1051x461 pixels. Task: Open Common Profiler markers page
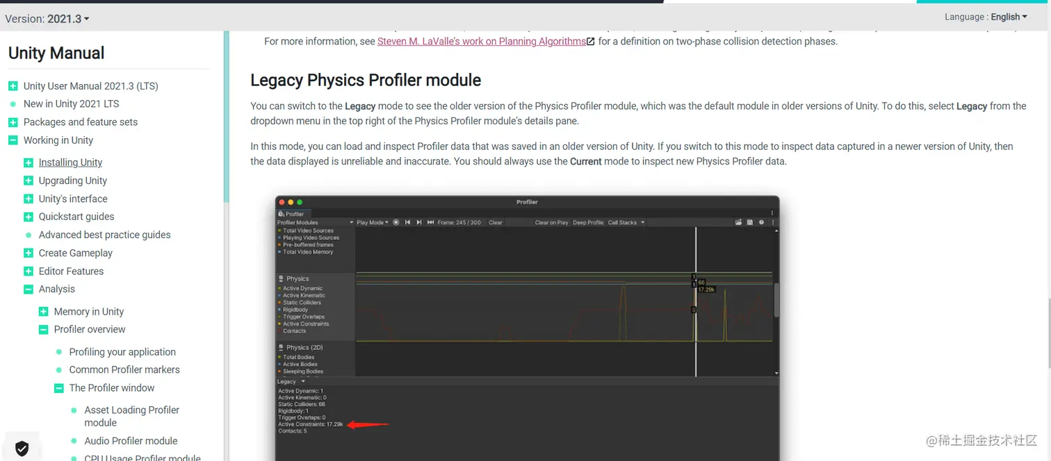tap(124, 370)
